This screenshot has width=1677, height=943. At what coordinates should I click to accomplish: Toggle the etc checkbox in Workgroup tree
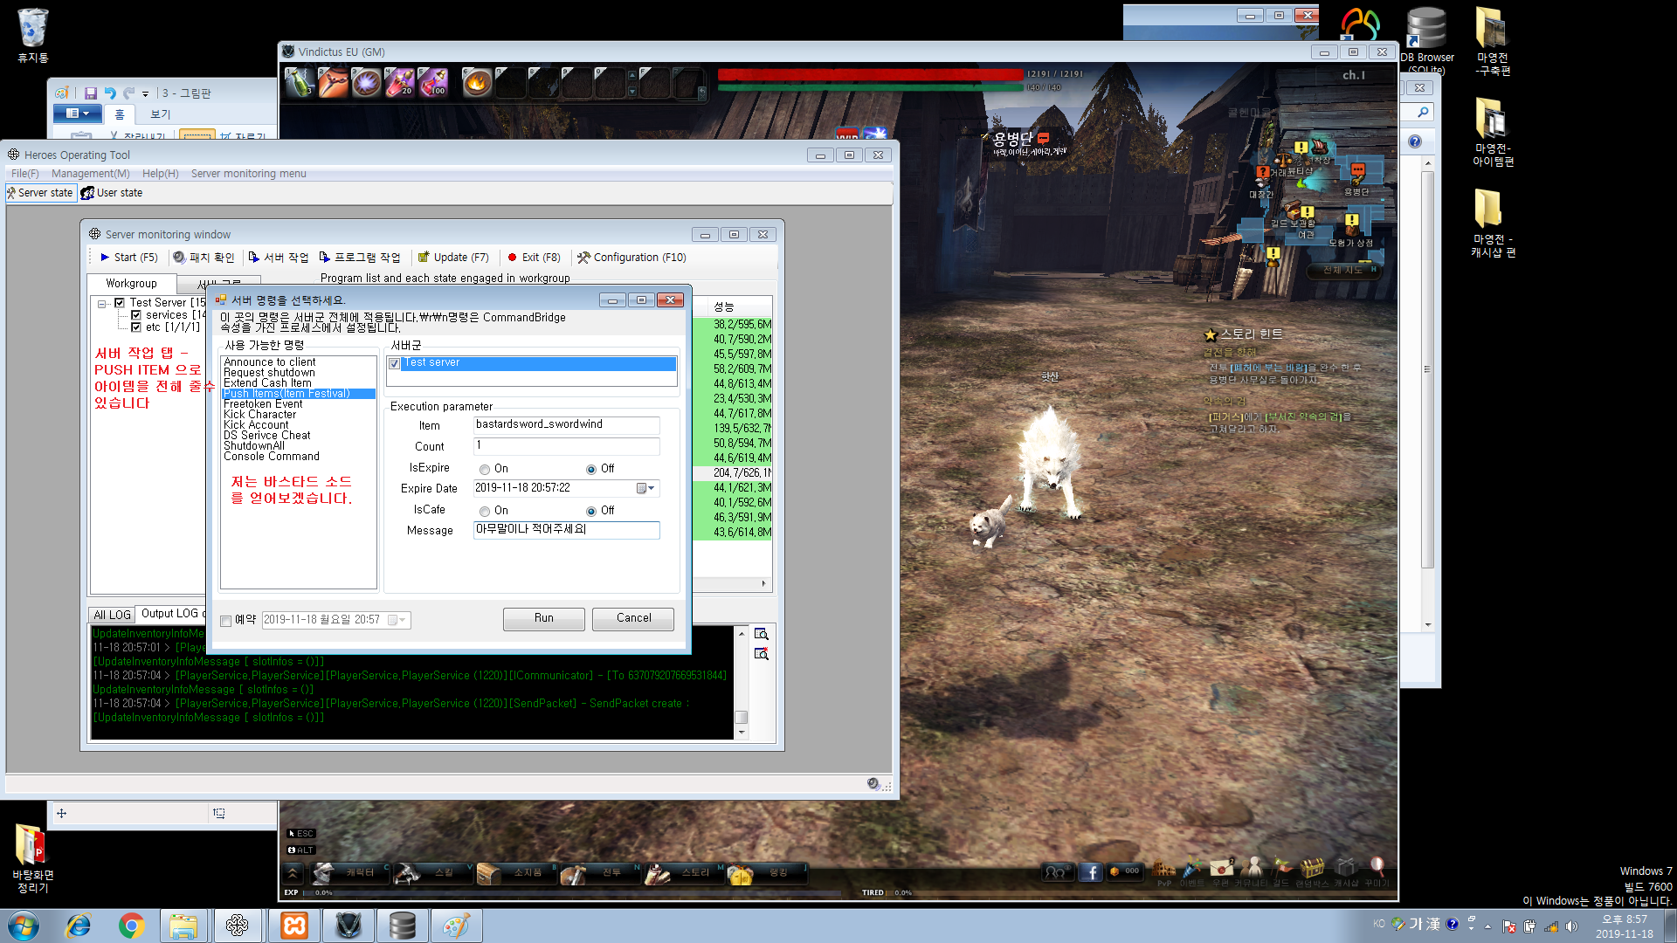(x=136, y=327)
